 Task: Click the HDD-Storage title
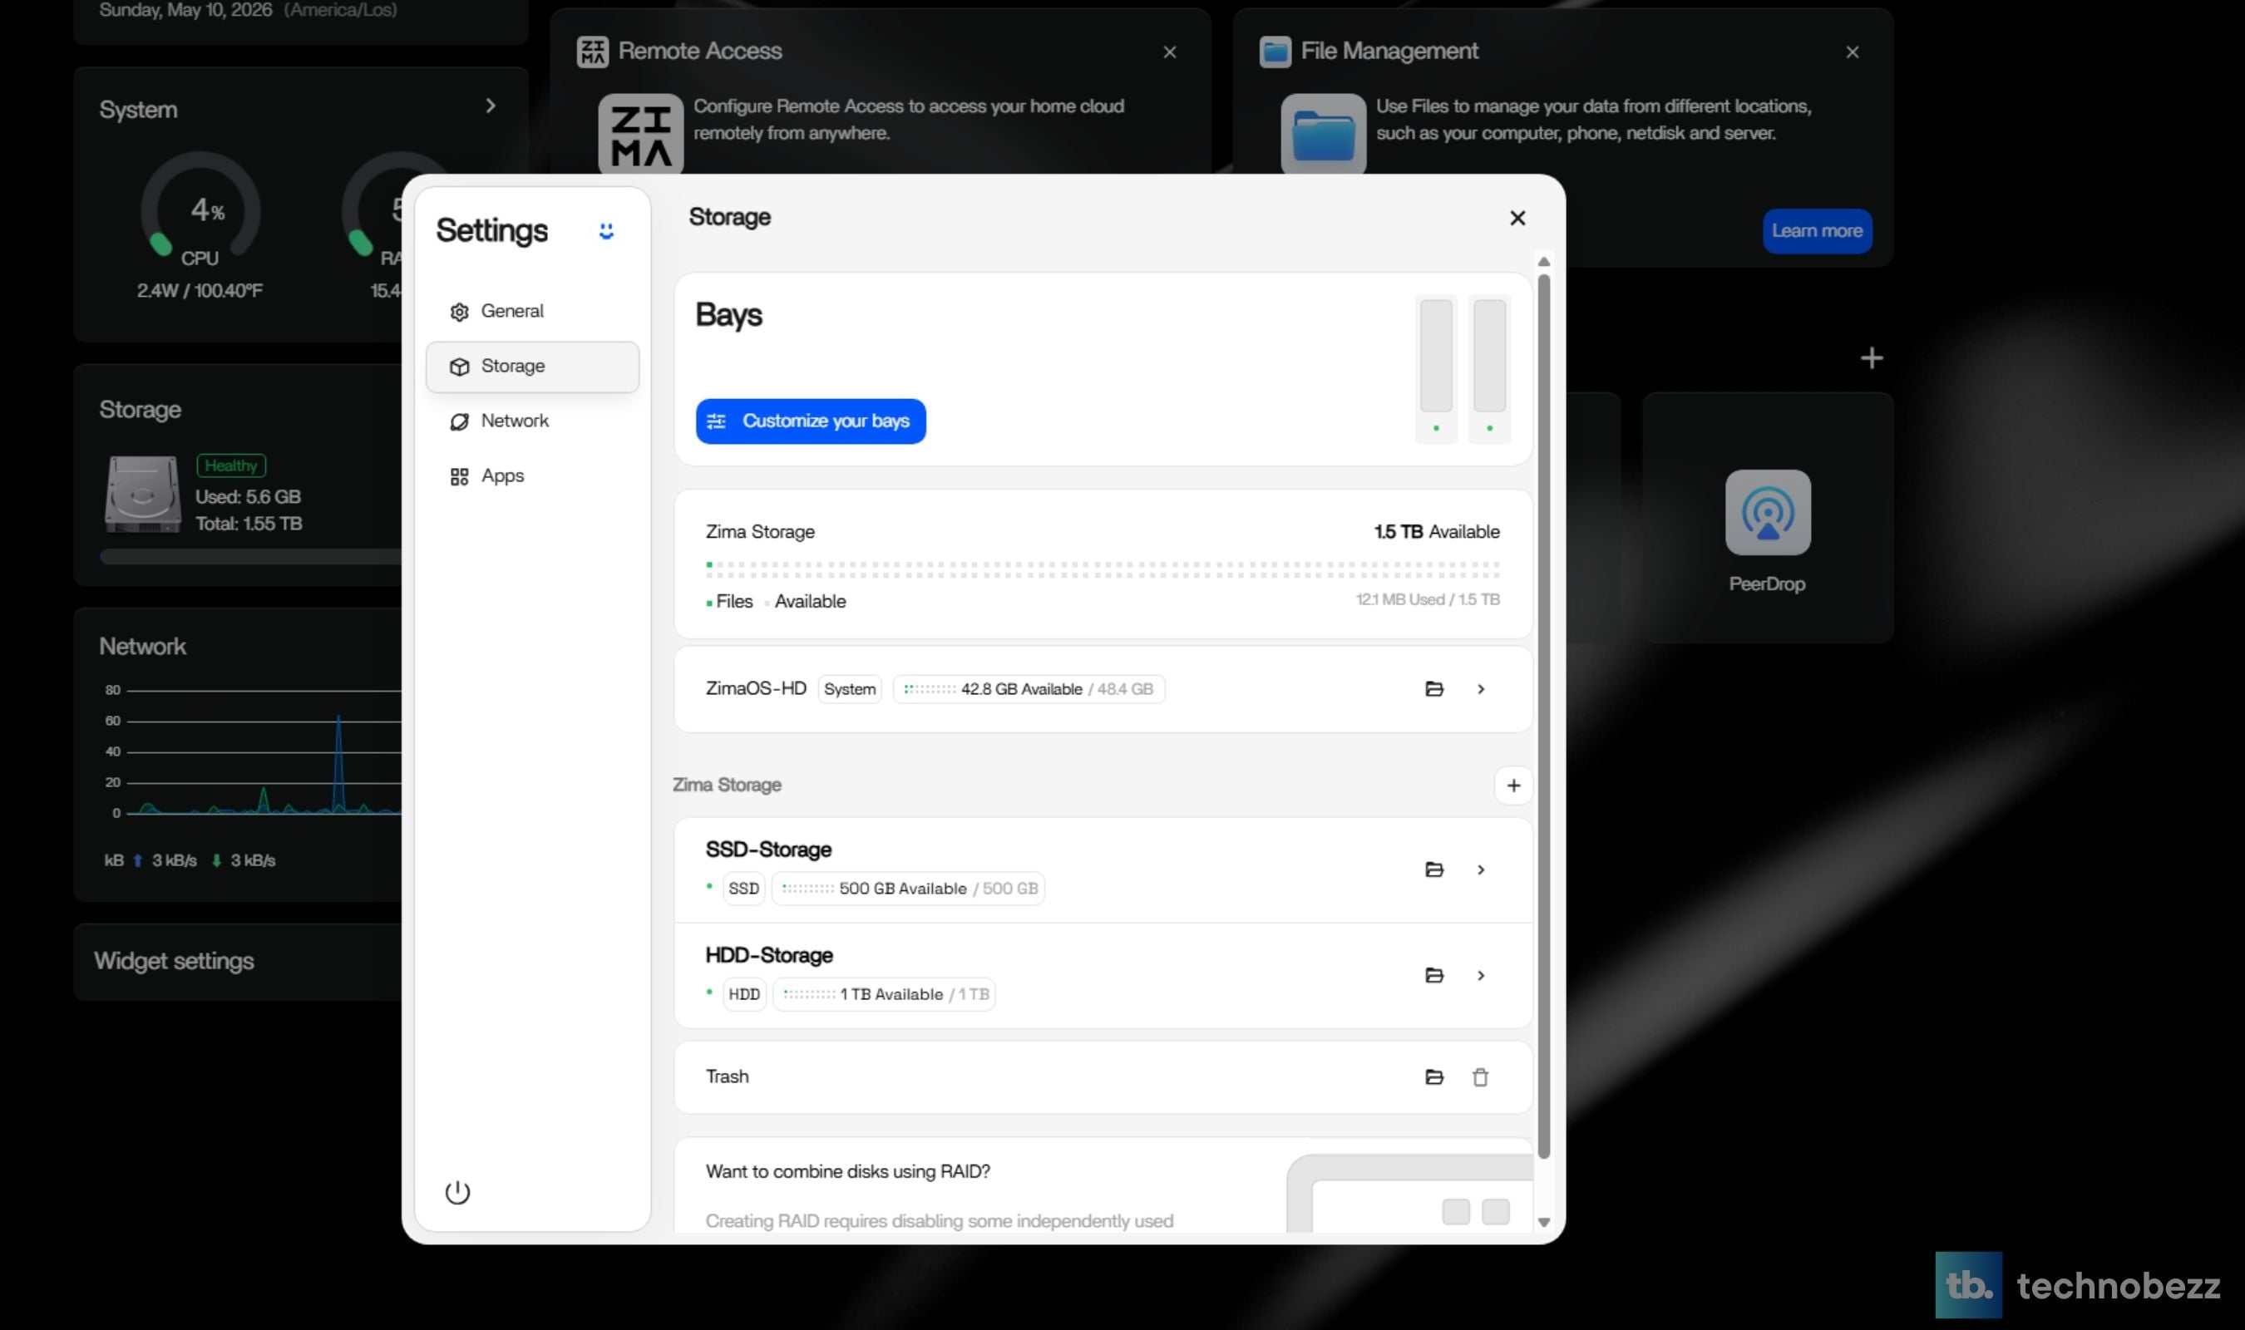pos(769,955)
